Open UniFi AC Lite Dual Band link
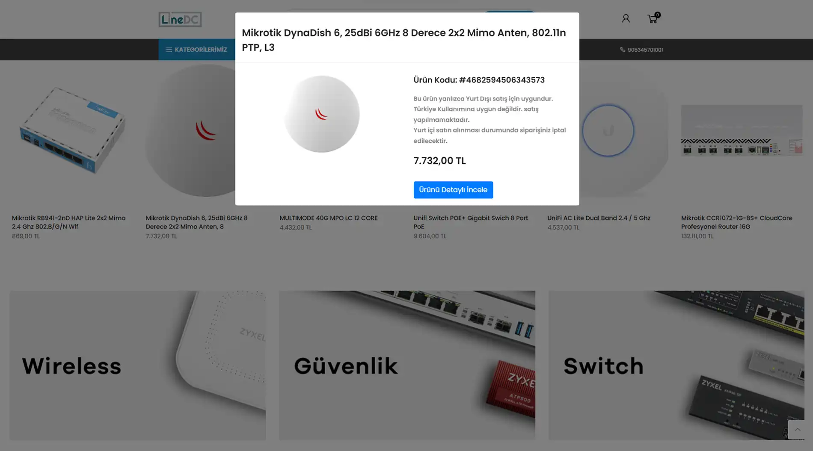The height and width of the screenshot is (451, 813). [x=599, y=218]
